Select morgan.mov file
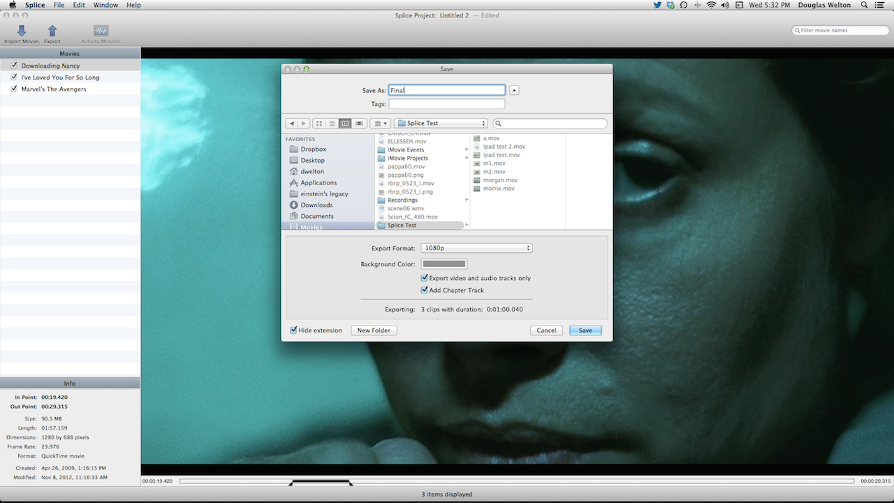The height and width of the screenshot is (503, 894). pyautogui.click(x=500, y=180)
